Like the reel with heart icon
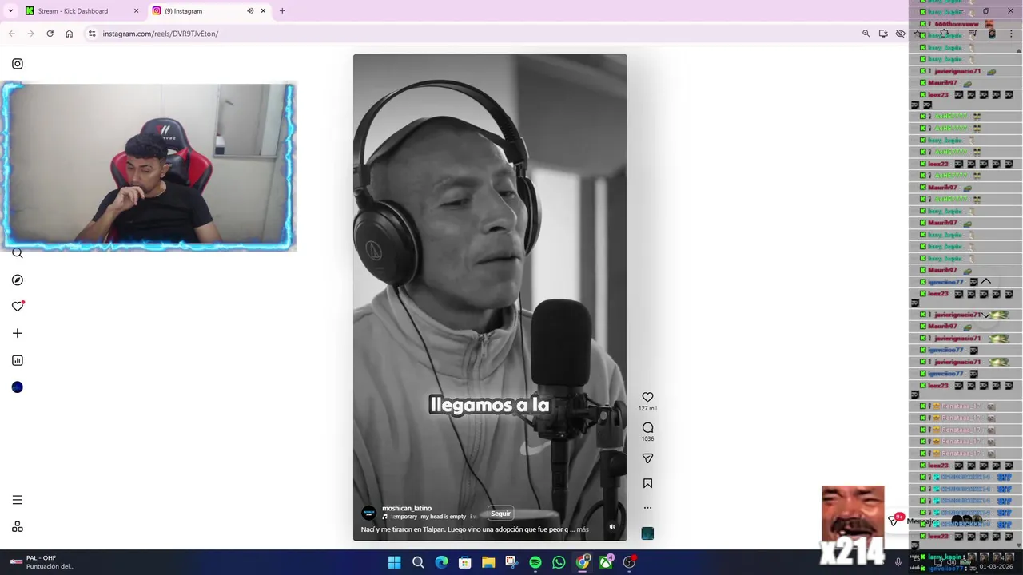The height and width of the screenshot is (575, 1023). (647, 397)
